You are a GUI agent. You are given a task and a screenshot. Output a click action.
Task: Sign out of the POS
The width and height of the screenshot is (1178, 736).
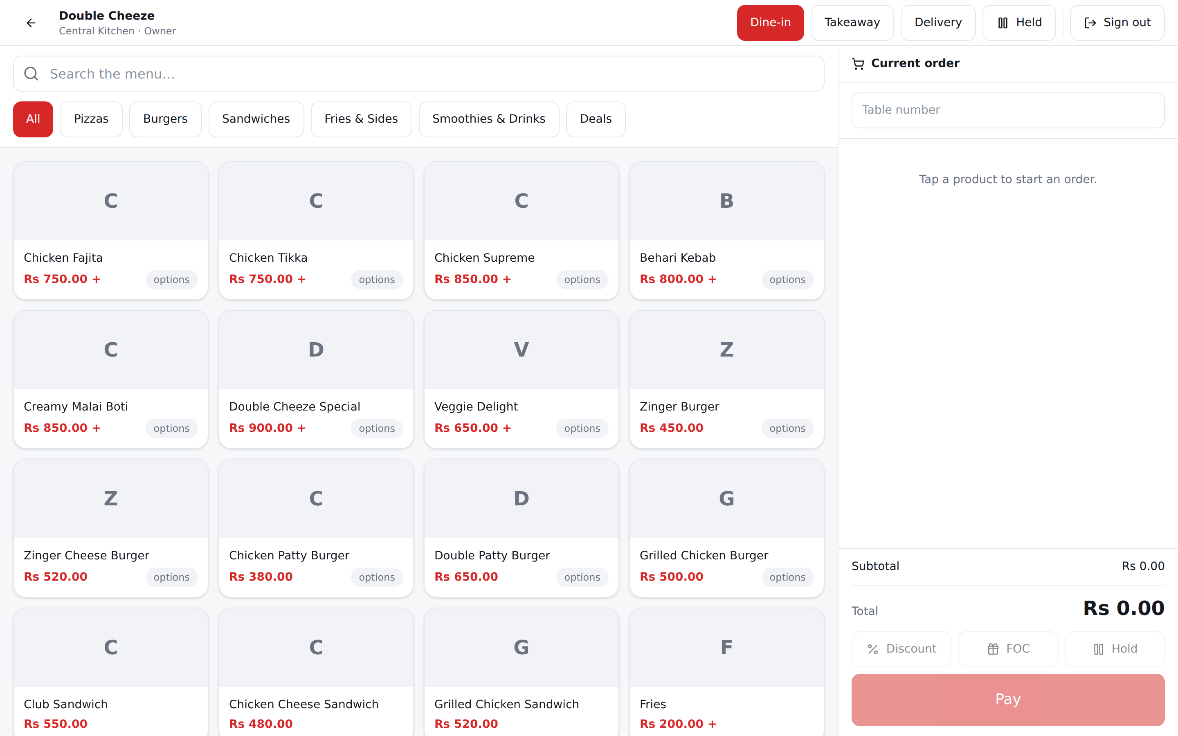[x=1117, y=23]
